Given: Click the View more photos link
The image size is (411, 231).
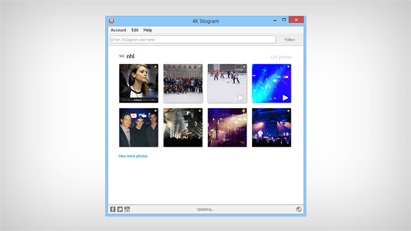Looking at the screenshot, I should (133, 156).
